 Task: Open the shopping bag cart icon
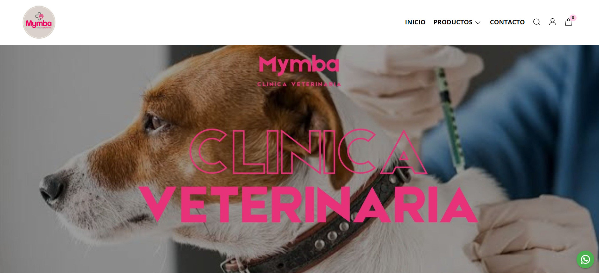point(568,22)
